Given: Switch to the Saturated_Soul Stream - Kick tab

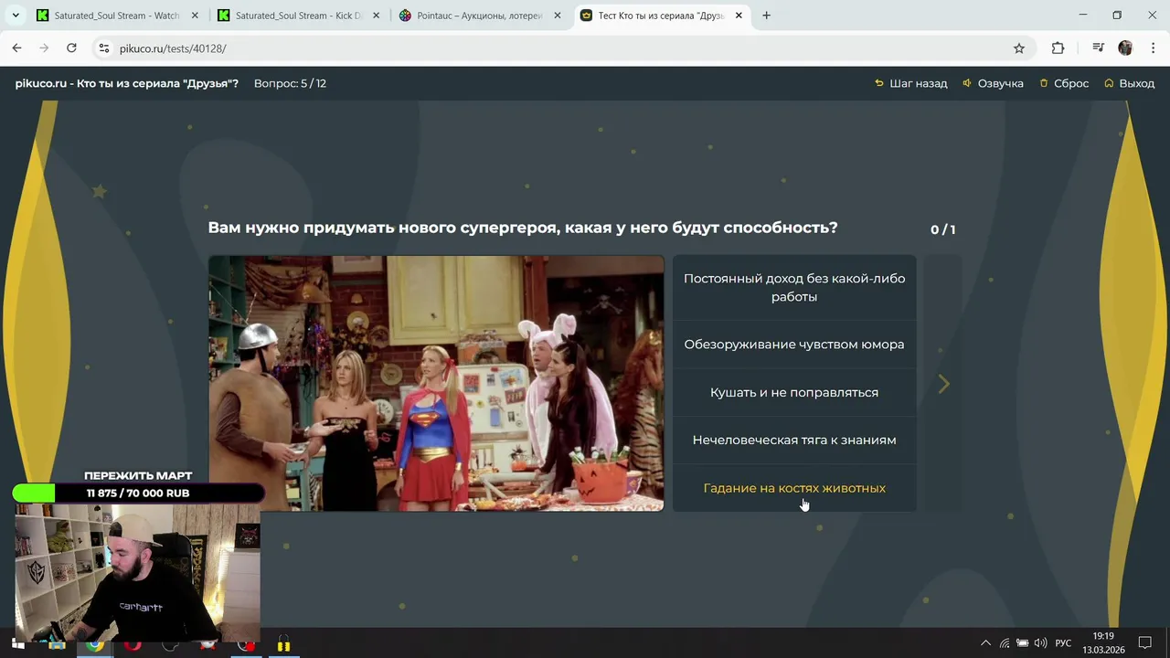Looking at the screenshot, I should coord(298,16).
